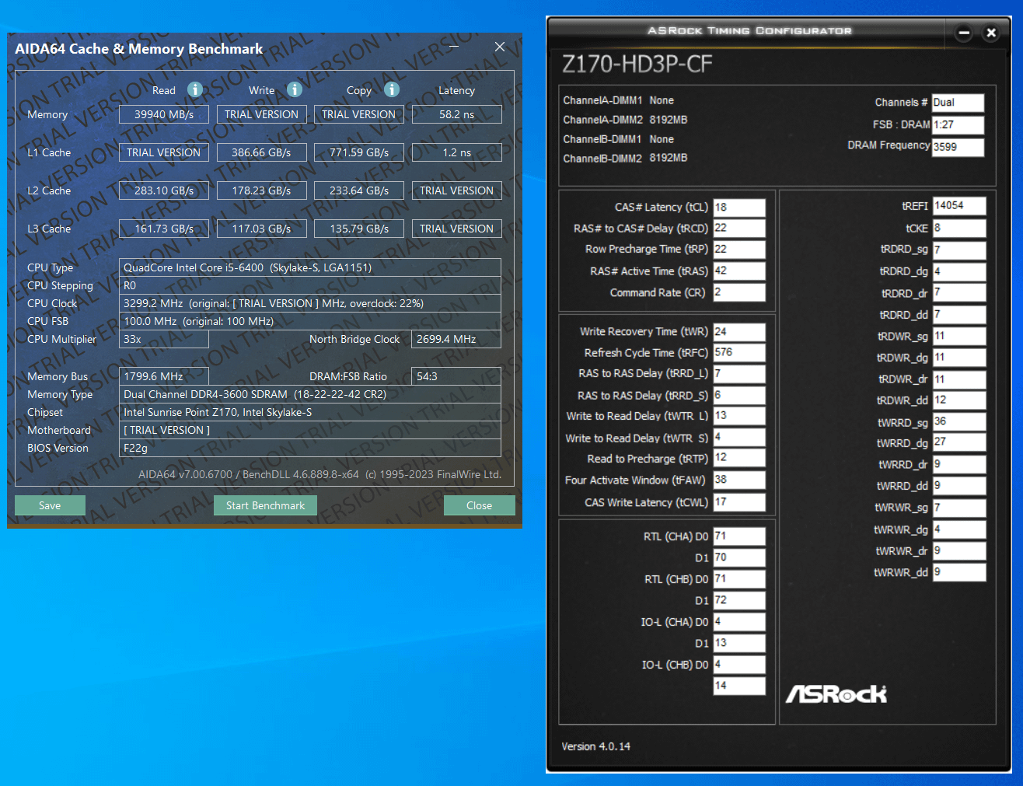Focus the tRDRD_dg field
Viewport: 1023px width, 786px height.
click(959, 272)
